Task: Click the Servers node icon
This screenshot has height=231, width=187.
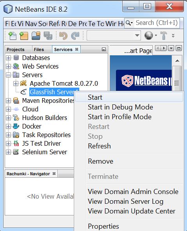Action: tap(16, 75)
